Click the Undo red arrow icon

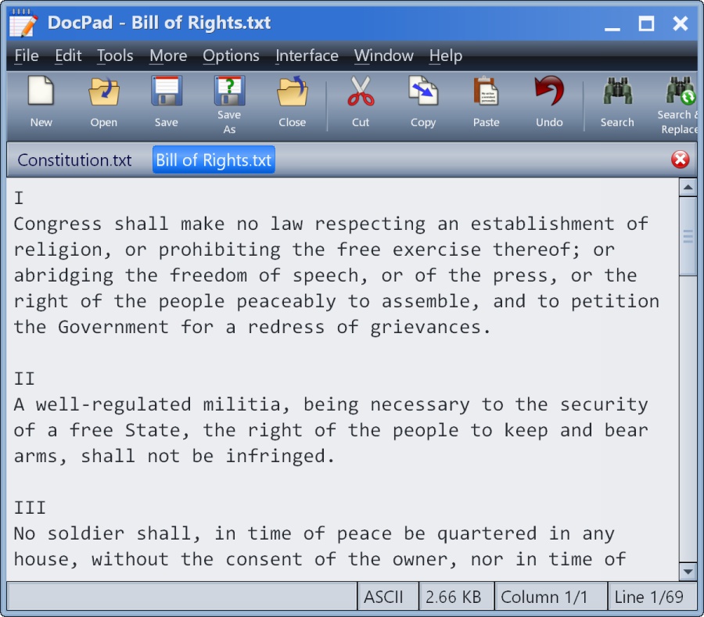(x=549, y=91)
